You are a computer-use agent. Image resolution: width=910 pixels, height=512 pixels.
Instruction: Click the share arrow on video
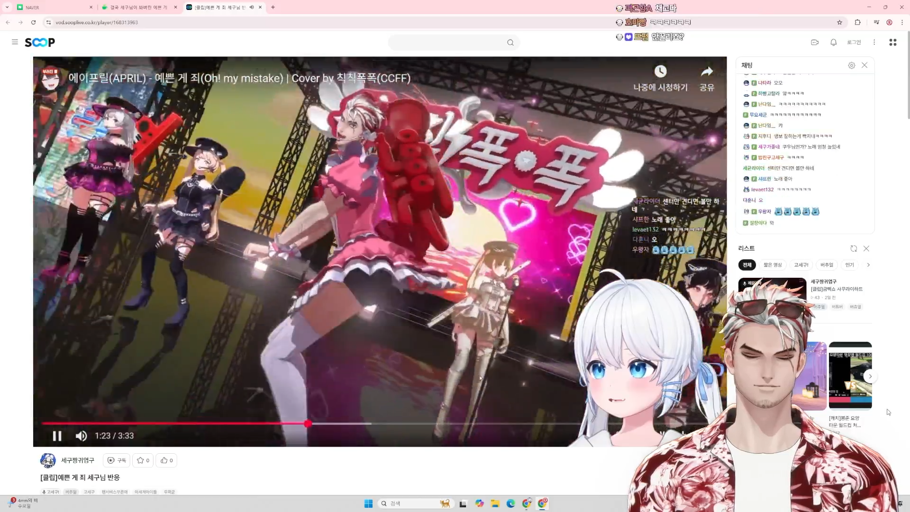707,72
